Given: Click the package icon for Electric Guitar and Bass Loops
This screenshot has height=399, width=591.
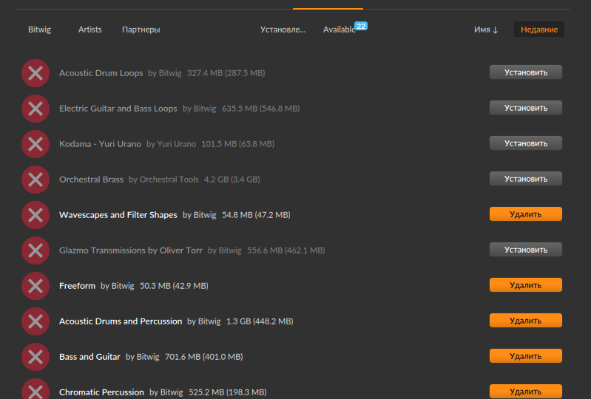Looking at the screenshot, I should point(35,109).
